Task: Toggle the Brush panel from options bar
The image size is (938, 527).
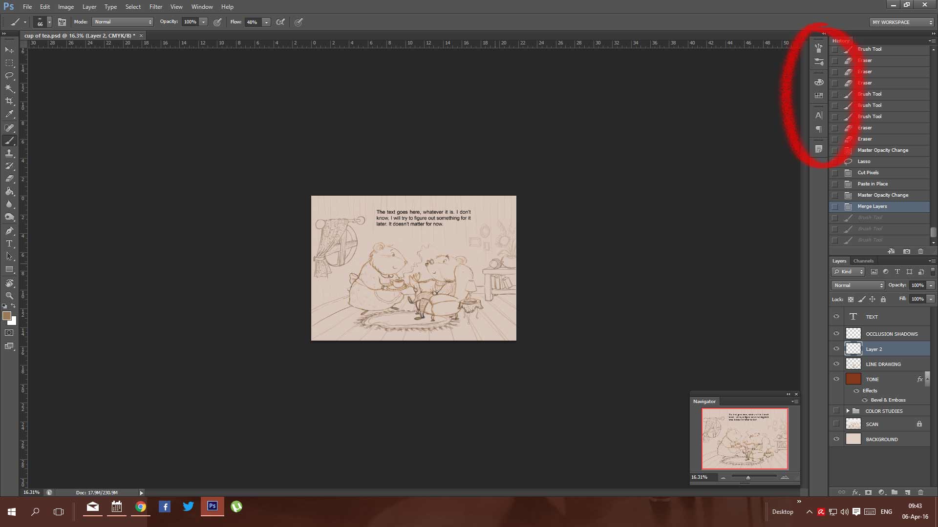Action: point(62,22)
